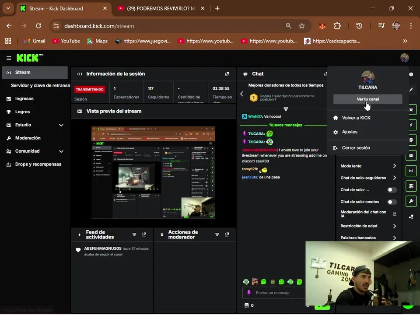Viewport: 420px width, 315px height.
Task: Pop out the Feed de actividades panel
Action: click(144, 234)
